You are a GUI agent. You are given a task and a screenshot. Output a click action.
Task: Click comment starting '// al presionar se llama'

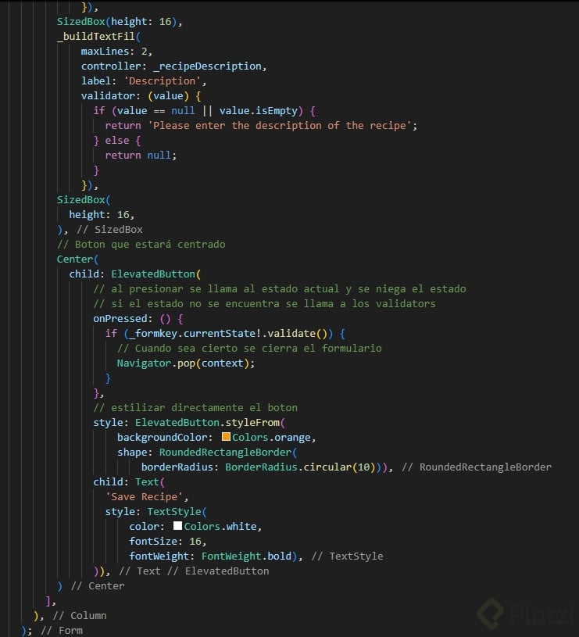tap(280, 289)
